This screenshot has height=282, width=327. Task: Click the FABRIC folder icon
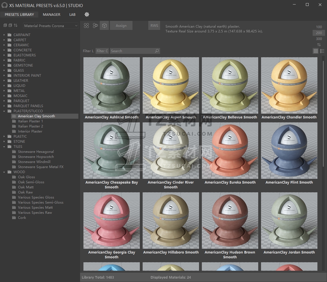(10, 60)
